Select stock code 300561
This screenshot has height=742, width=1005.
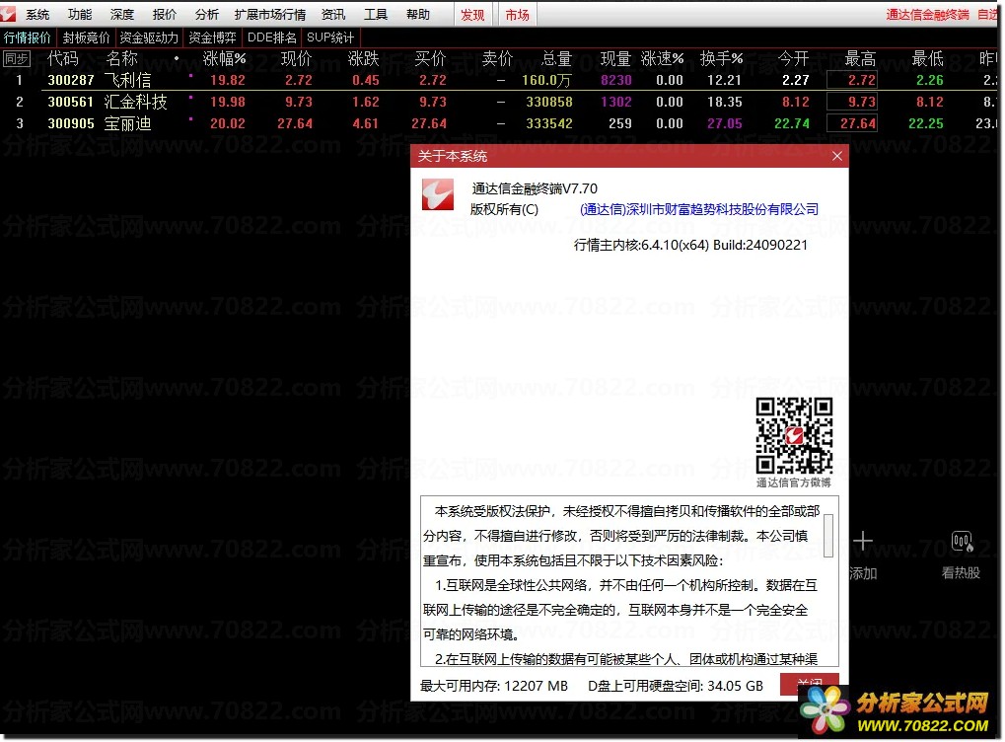click(x=70, y=102)
